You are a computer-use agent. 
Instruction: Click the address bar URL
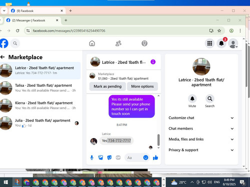coord(69,31)
